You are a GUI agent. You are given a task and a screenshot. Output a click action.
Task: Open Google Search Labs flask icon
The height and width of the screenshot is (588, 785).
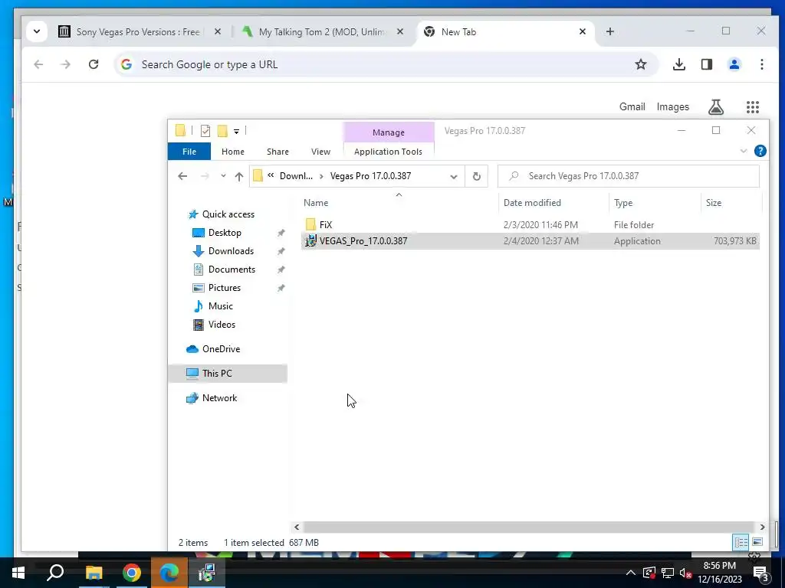click(716, 106)
